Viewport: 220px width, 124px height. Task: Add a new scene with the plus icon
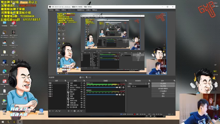click(50, 111)
